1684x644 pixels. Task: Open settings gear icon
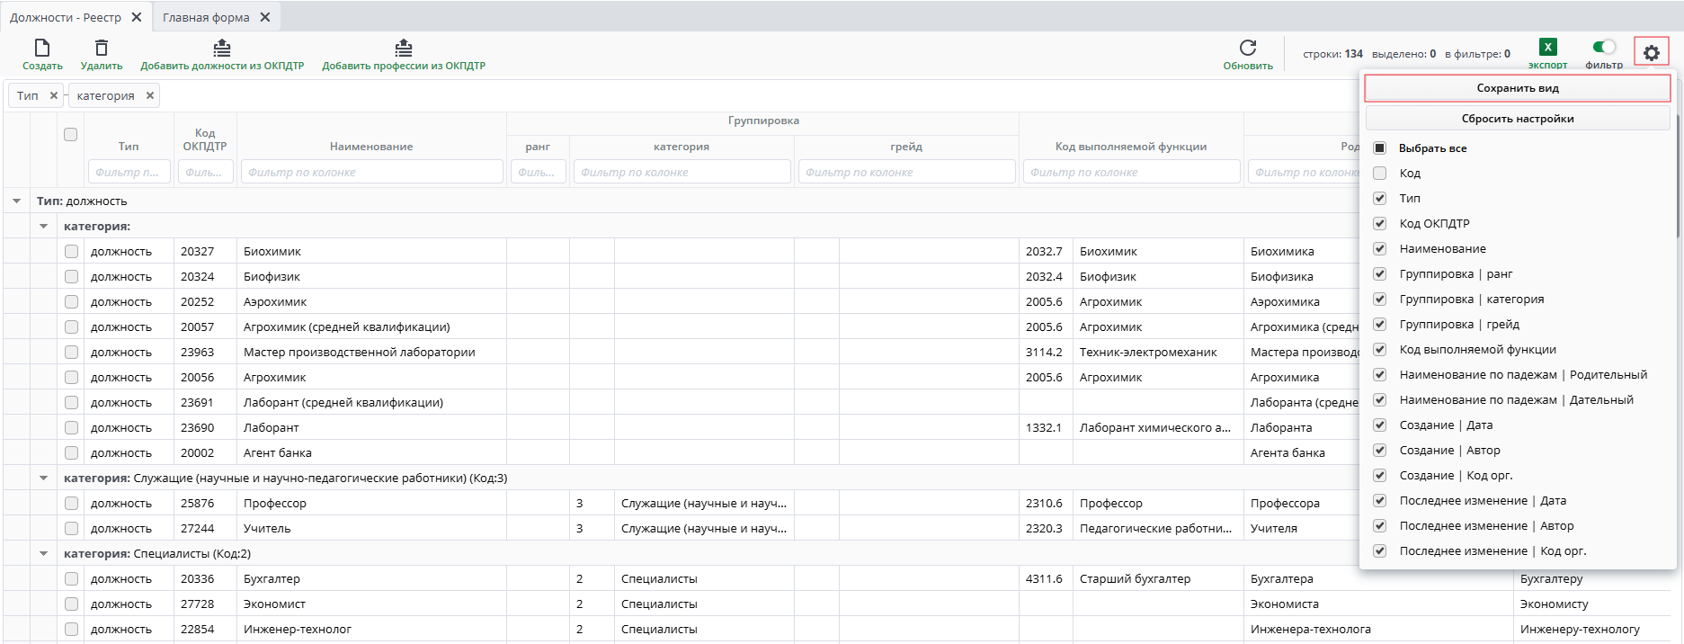(1652, 53)
